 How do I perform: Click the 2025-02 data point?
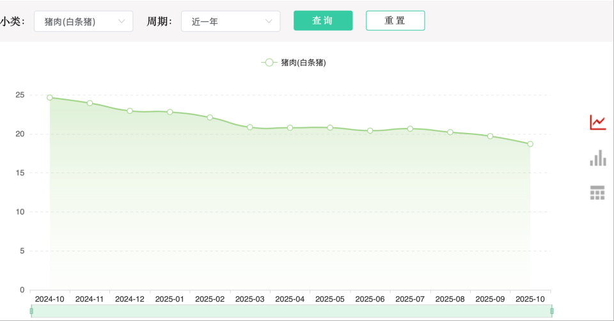pyautogui.click(x=210, y=117)
